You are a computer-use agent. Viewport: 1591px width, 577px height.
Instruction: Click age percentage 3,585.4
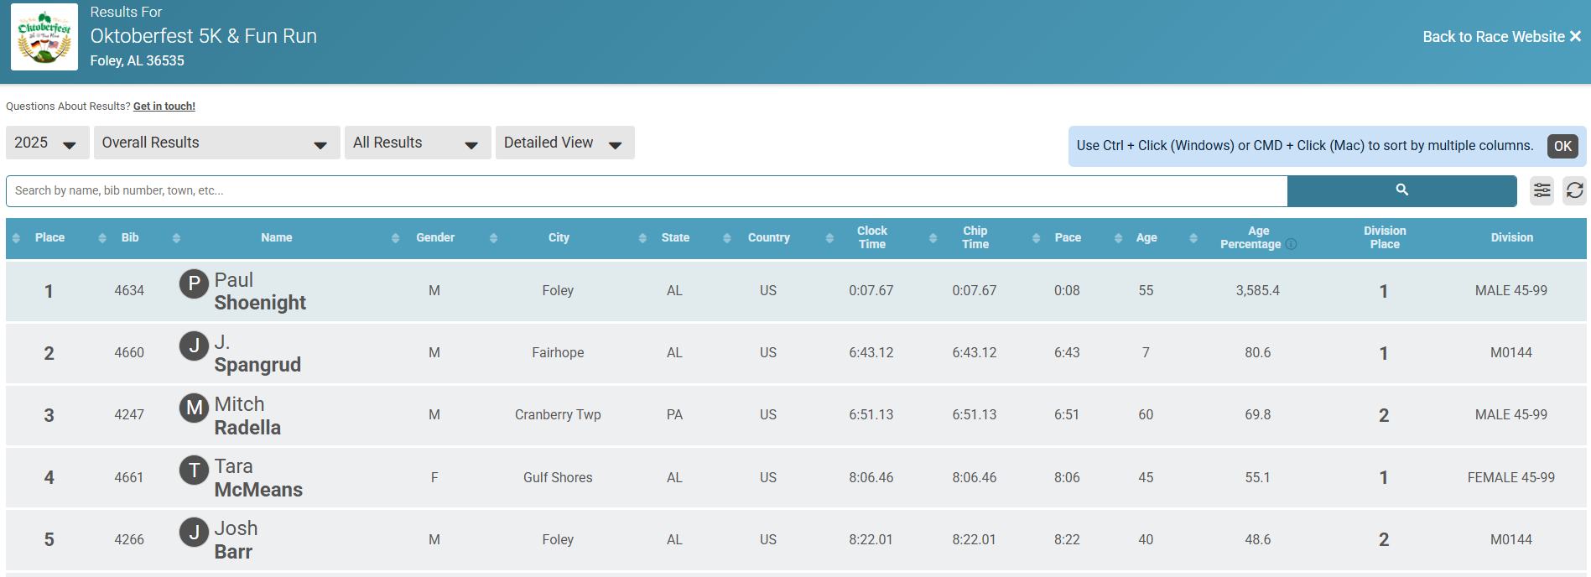[x=1257, y=290]
